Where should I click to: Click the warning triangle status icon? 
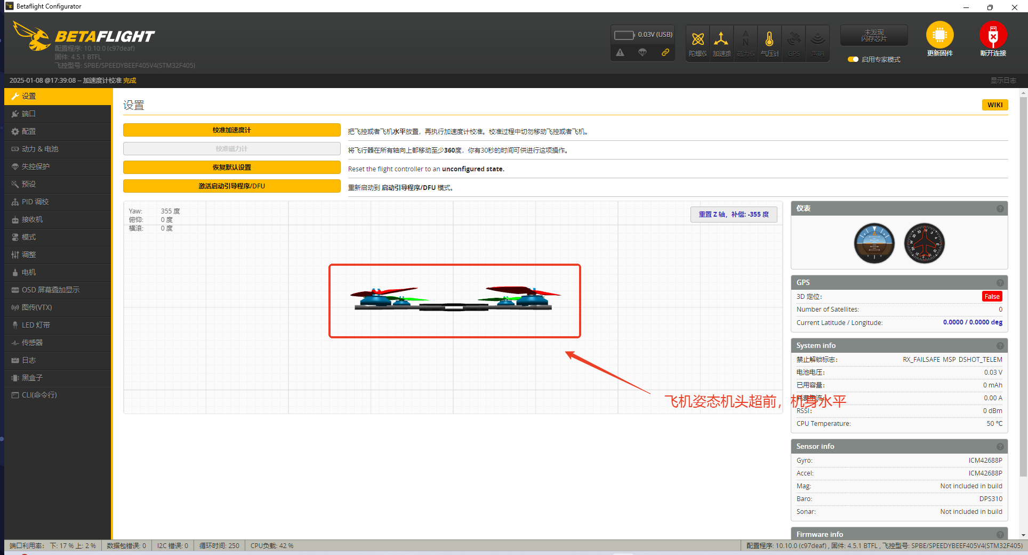coord(620,52)
